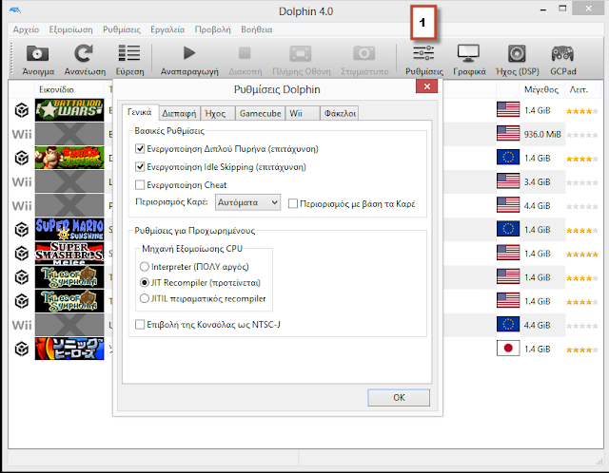Close the Ρυθμίσεις Dolphin dialog
Screen dimensions: 609x473
tap(426, 86)
